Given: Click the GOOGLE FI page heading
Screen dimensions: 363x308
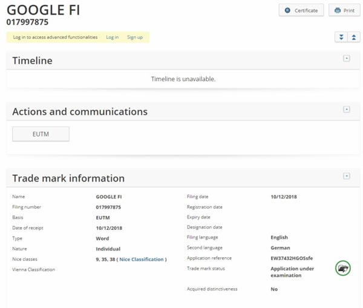Looking at the screenshot, I should click(44, 10).
